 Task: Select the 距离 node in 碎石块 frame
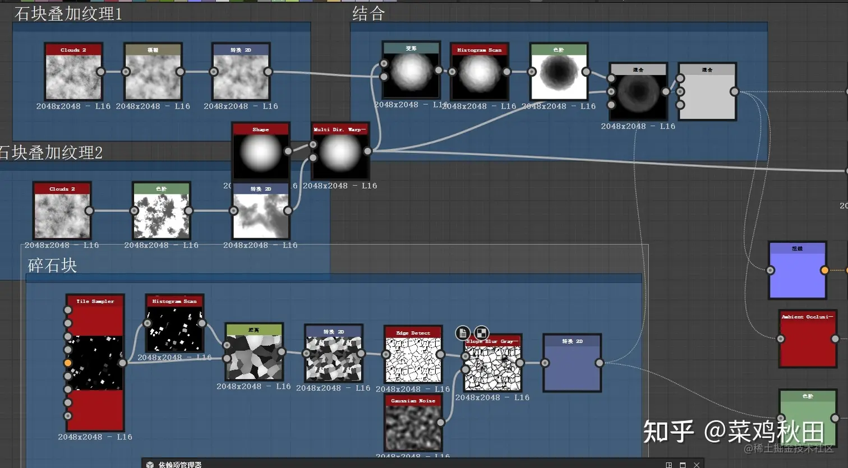coord(254,352)
